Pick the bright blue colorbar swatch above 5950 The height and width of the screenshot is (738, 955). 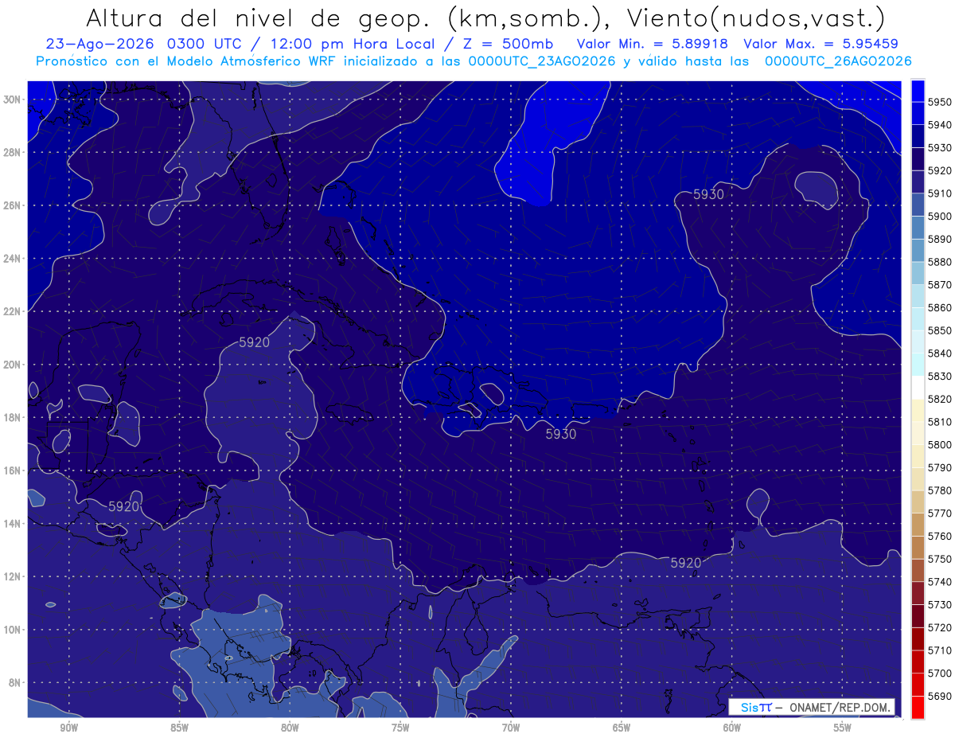click(x=918, y=91)
